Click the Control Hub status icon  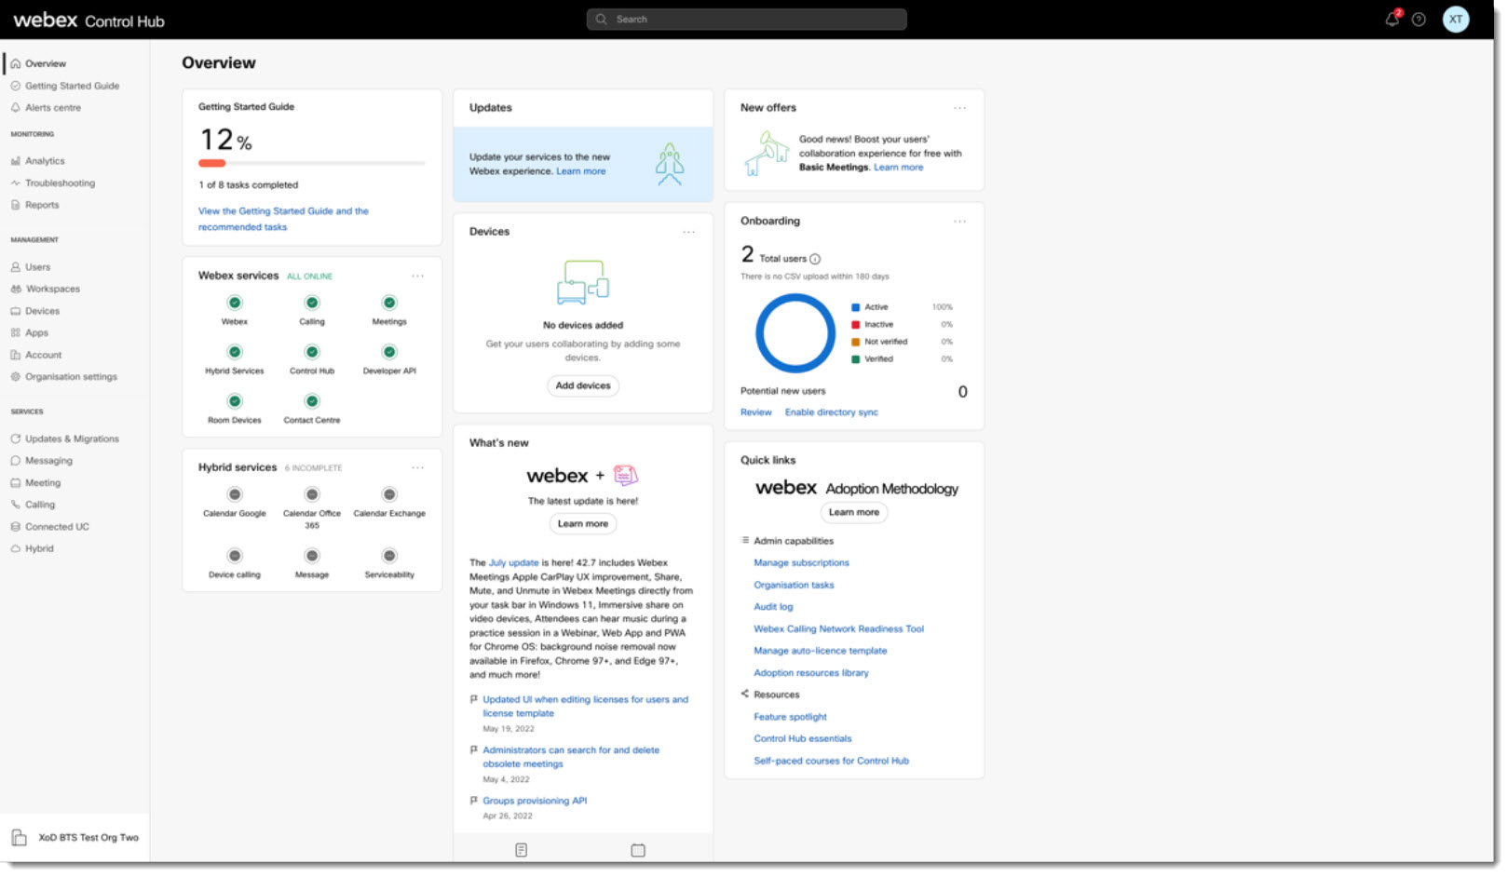[312, 352]
